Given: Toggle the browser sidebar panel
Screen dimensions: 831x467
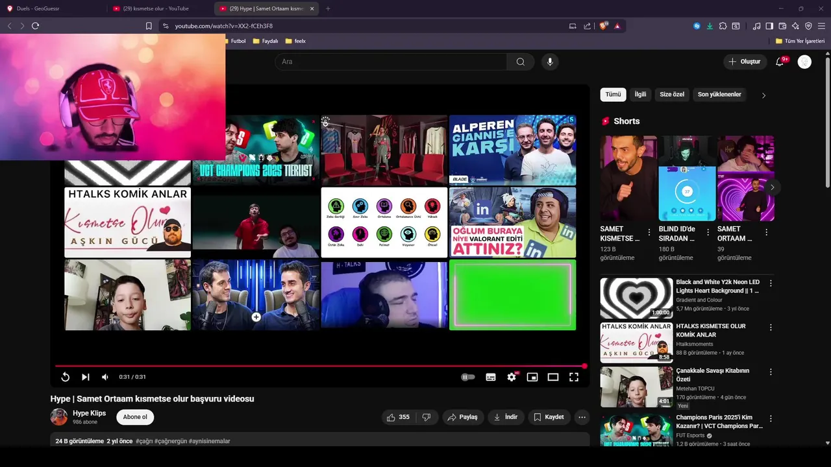Looking at the screenshot, I should point(769,26).
